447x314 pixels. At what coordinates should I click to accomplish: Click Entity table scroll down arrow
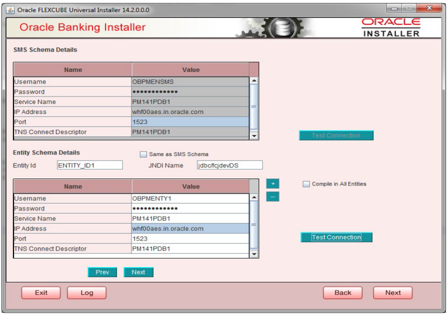coord(253,253)
